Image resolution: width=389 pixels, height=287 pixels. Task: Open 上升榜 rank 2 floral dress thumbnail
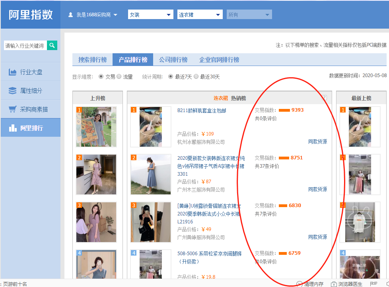click(x=96, y=175)
